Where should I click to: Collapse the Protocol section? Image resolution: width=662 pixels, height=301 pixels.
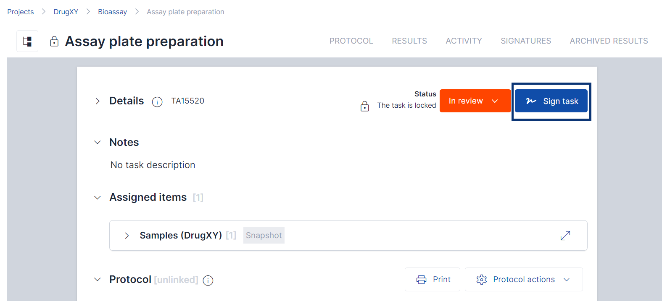[98, 280]
